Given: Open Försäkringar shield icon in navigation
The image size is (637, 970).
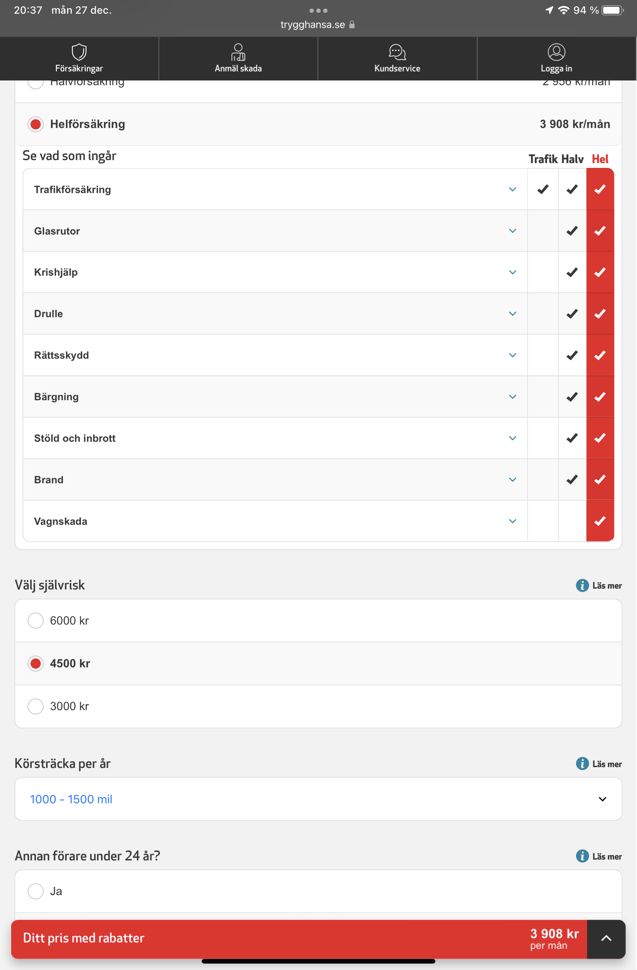Looking at the screenshot, I should tap(79, 52).
